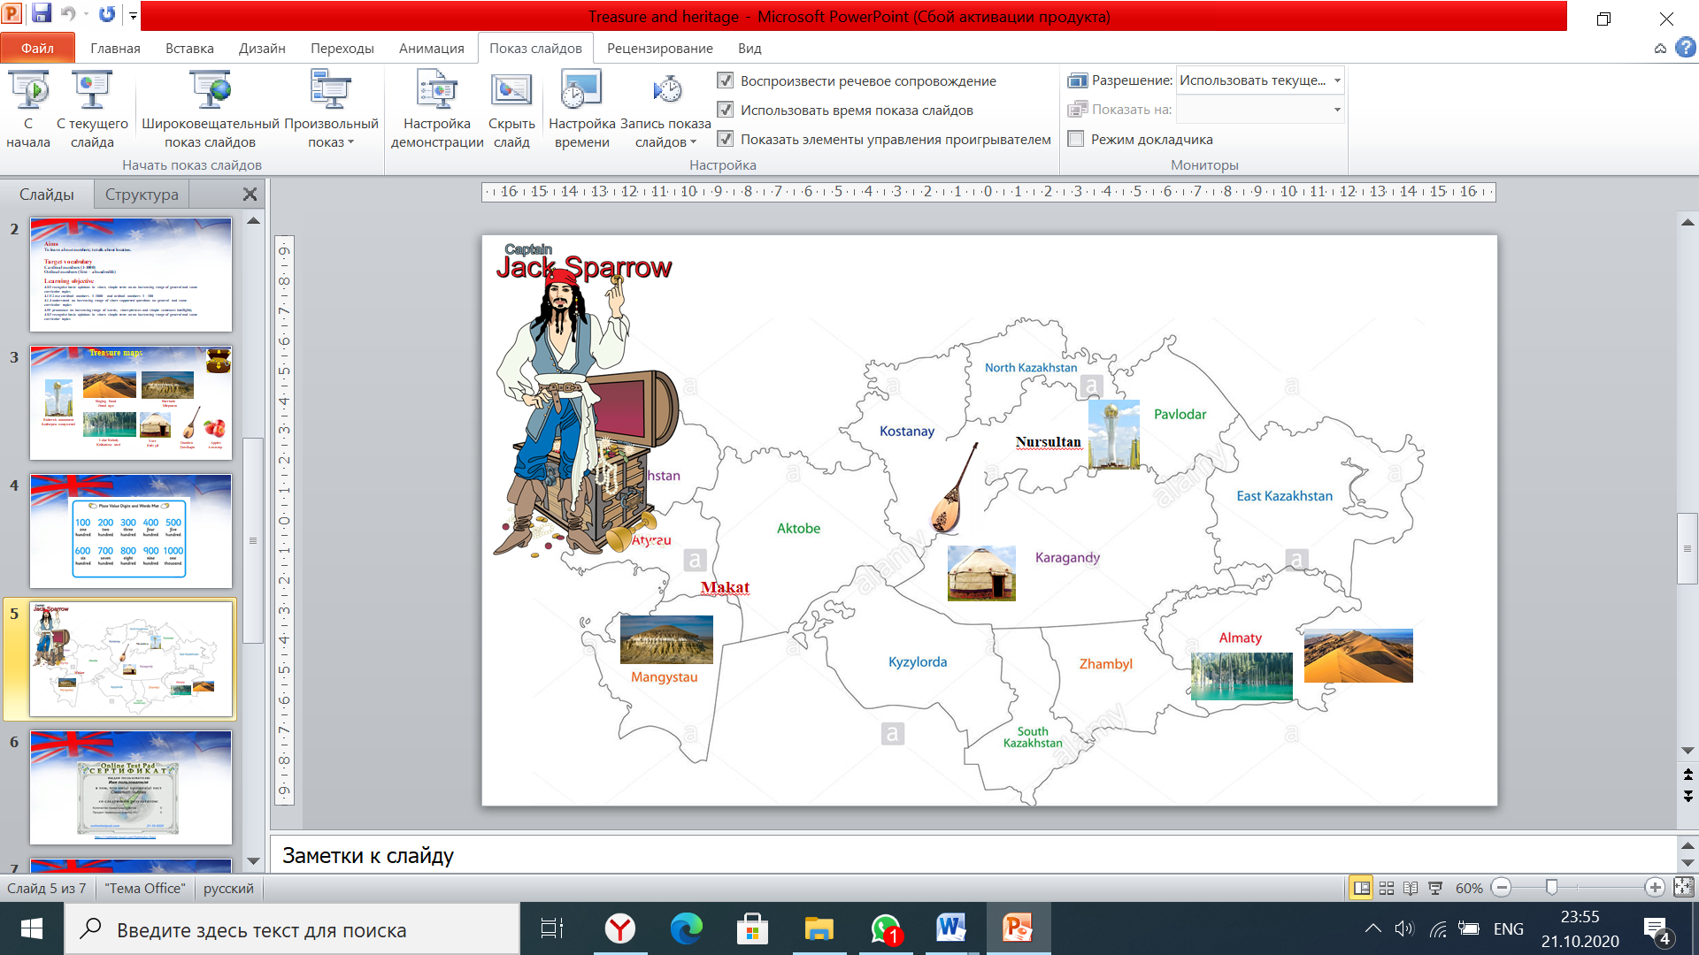Switch to Slide Sorter view in status bar
Screen dimensions: 1699x955
tap(1387, 888)
